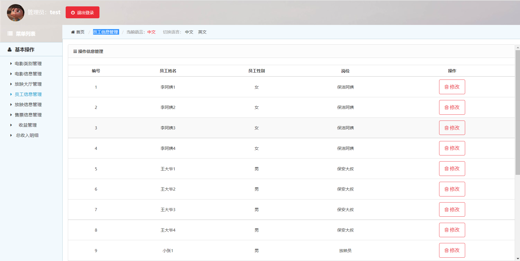Open 放映信息管理 in the sidebar
This screenshot has width=520, height=261.
tap(28, 105)
